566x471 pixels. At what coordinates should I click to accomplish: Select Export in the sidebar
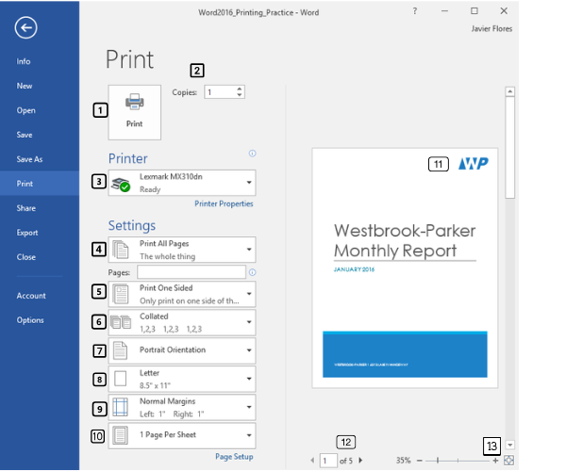click(40, 233)
